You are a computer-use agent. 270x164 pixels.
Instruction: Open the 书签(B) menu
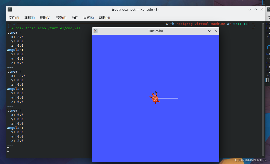[61, 18]
